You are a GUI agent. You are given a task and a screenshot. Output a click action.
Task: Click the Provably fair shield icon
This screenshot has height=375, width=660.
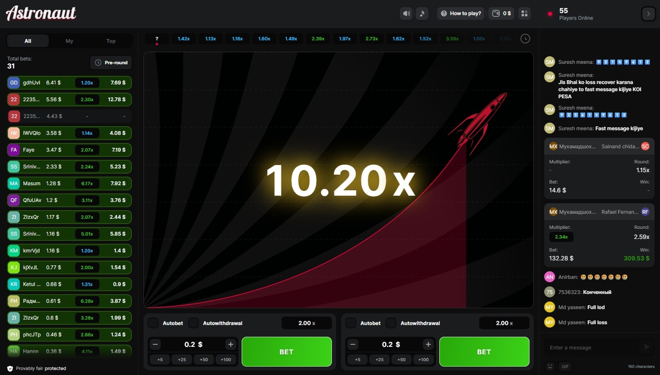pos(10,368)
